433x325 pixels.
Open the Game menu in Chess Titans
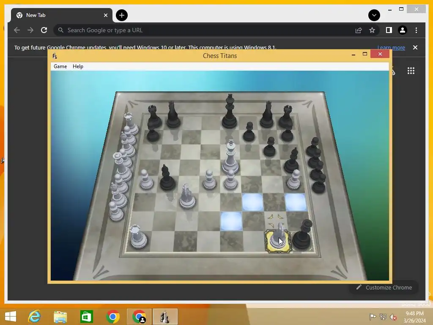point(60,66)
